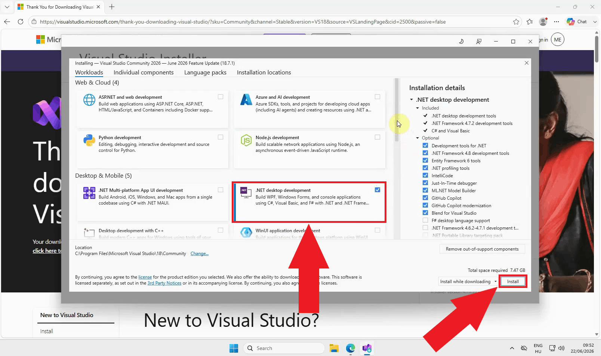Check the ASP.NET and web development workload
Screen dimensions: 601x356
[221, 97]
